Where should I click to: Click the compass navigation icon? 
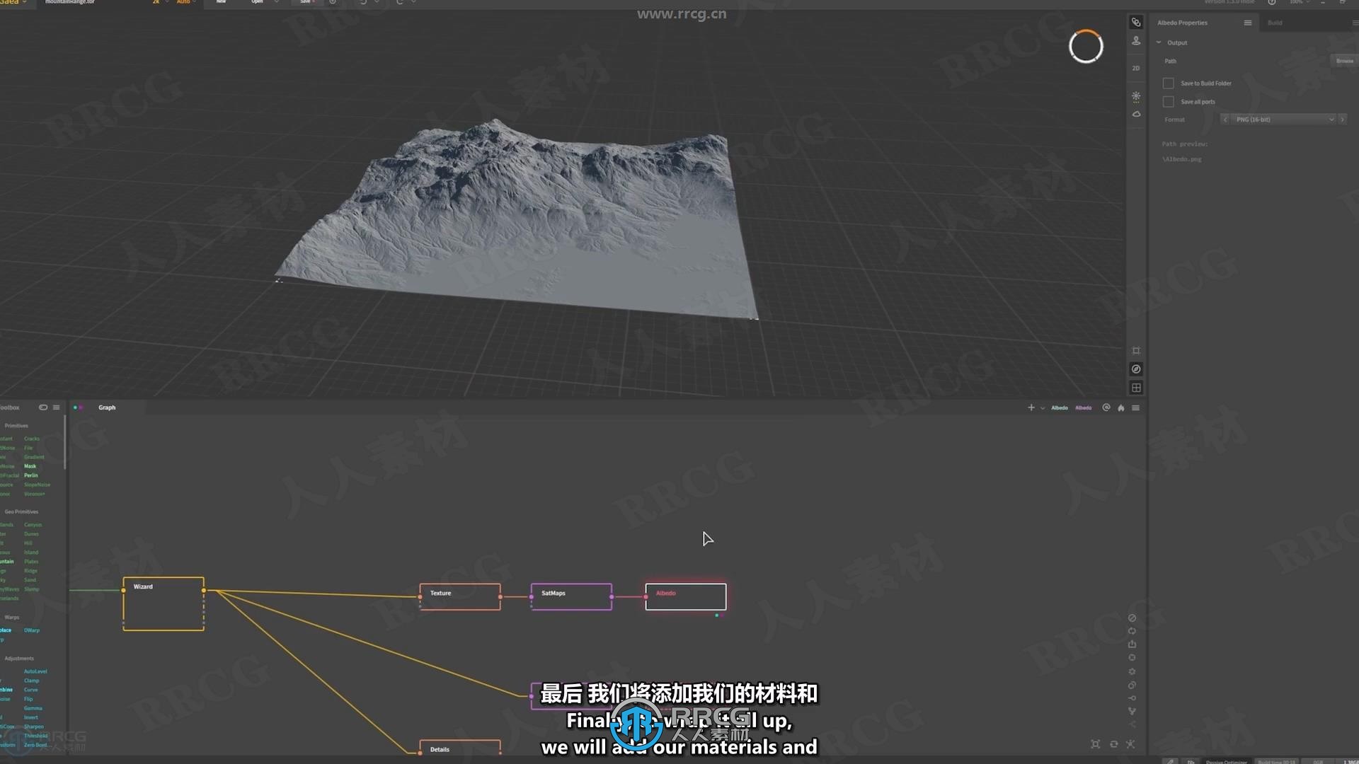[1136, 369]
